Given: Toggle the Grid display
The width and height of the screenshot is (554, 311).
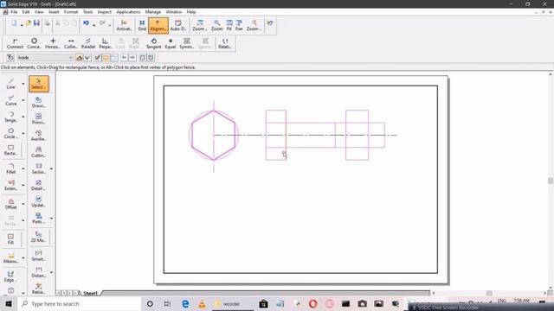Looking at the screenshot, I should 142,25.
